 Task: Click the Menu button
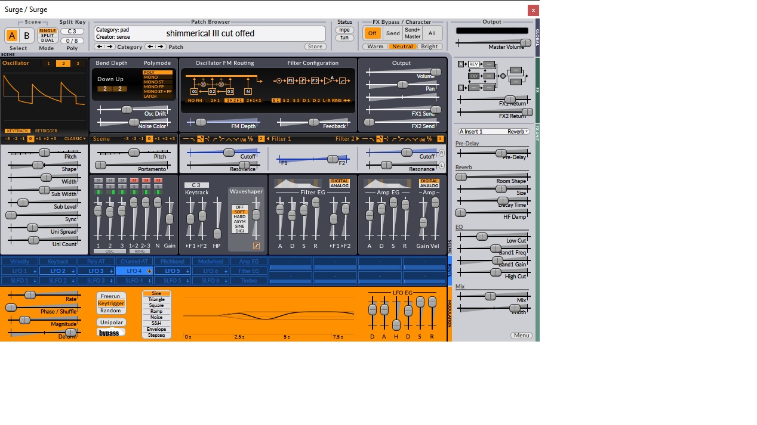point(521,336)
